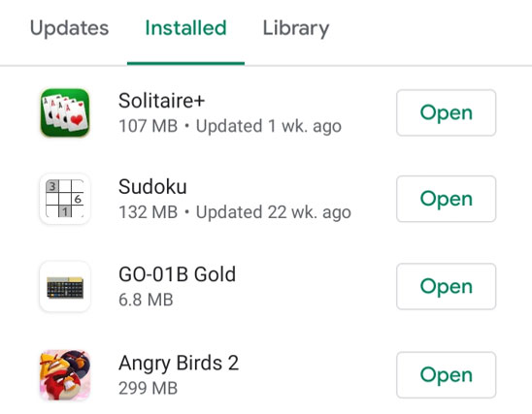
Task: Select the Sudoku app title
Action: coord(152,187)
